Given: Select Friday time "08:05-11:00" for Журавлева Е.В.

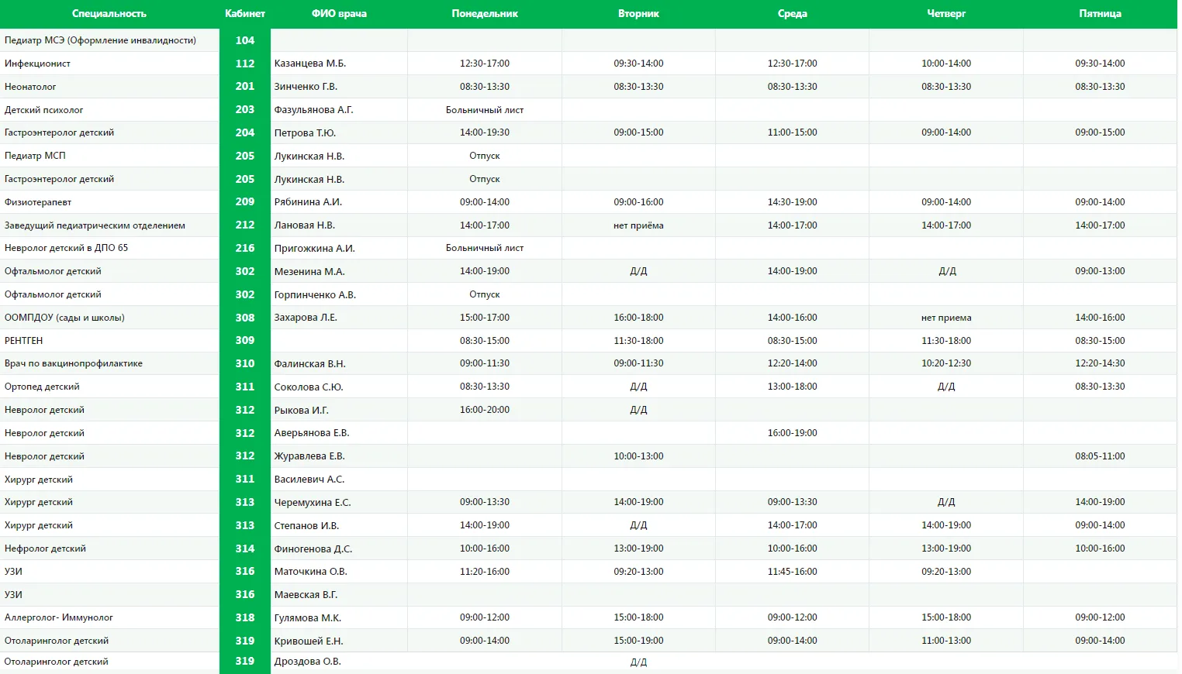Looking at the screenshot, I should [1100, 456].
